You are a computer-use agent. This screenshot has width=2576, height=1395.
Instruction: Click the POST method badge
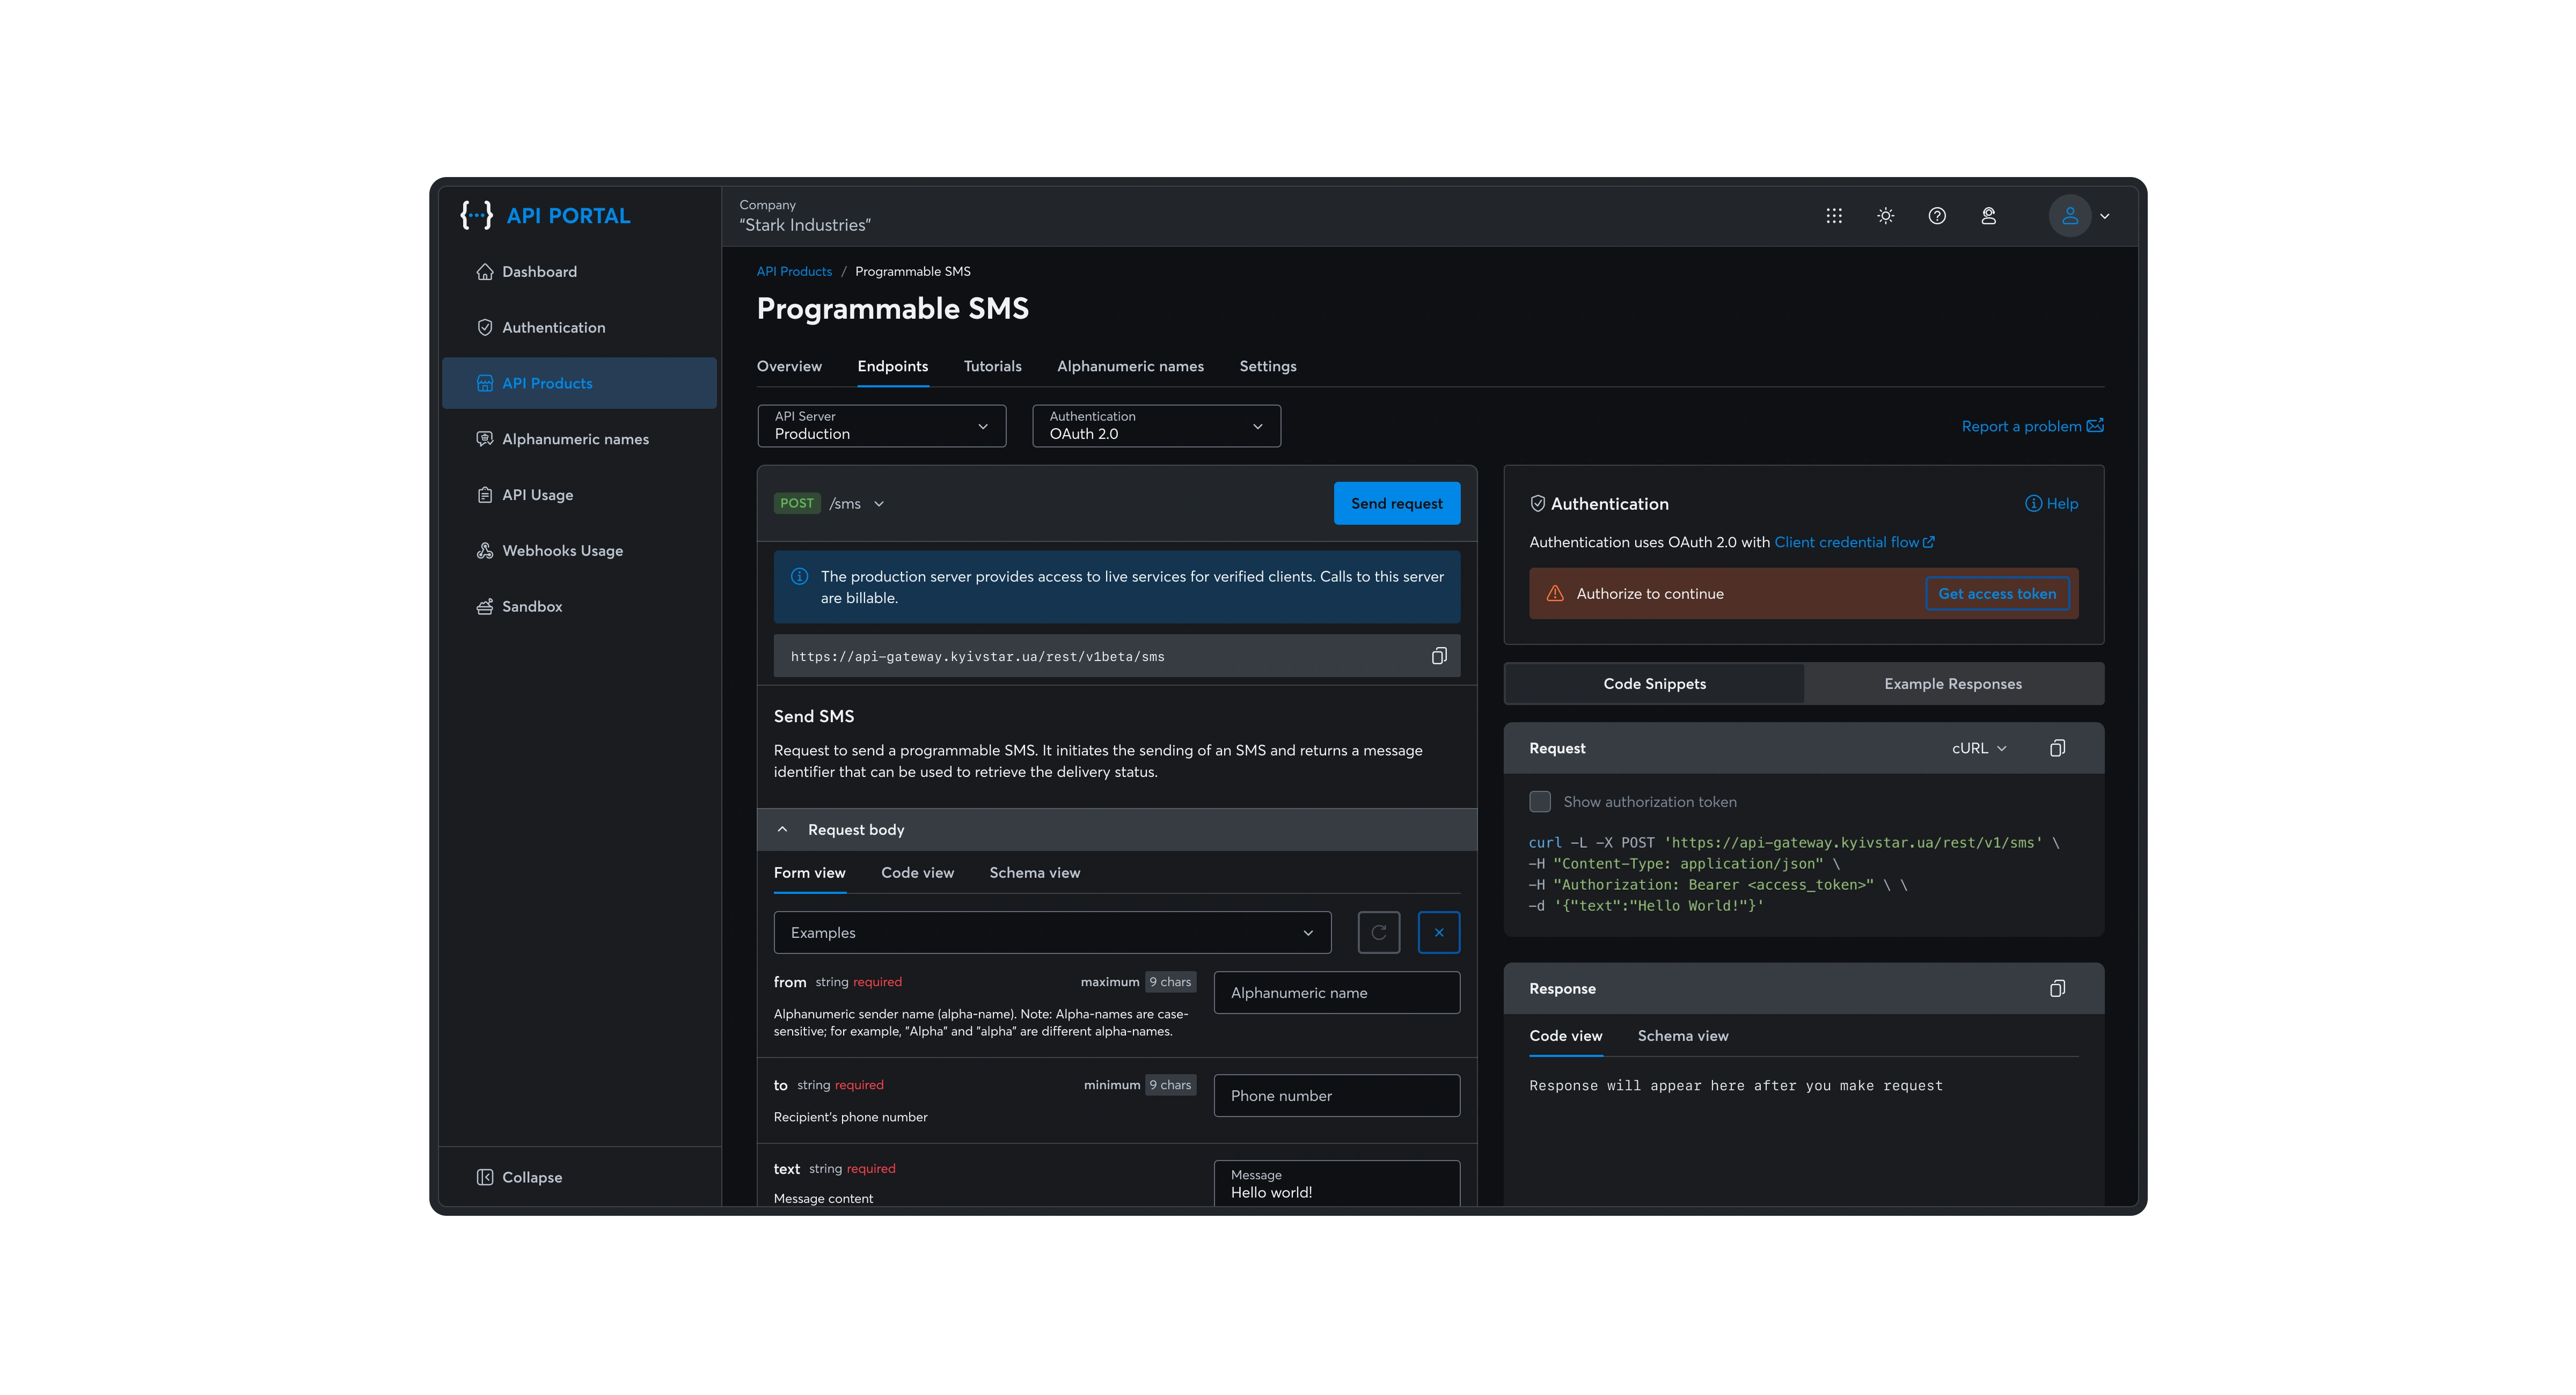pos(797,504)
